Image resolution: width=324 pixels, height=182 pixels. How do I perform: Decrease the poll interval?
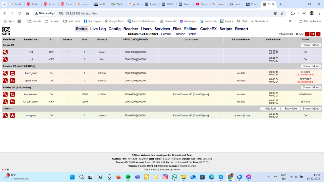point(307,34)
